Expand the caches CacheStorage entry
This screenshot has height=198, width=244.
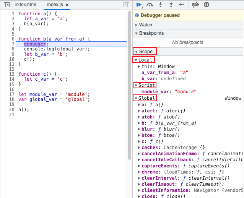(x=139, y=148)
